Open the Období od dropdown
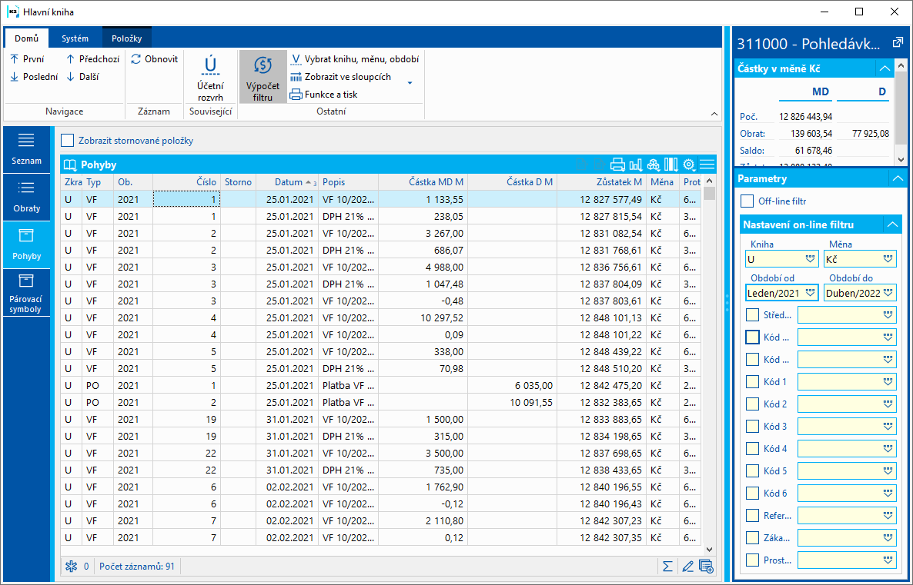The height and width of the screenshot is (585, 913). click(x=810, y=293)
